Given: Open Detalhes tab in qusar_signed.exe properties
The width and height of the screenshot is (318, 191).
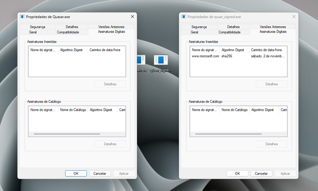Looking at the screenshot, I should point(233,27).
